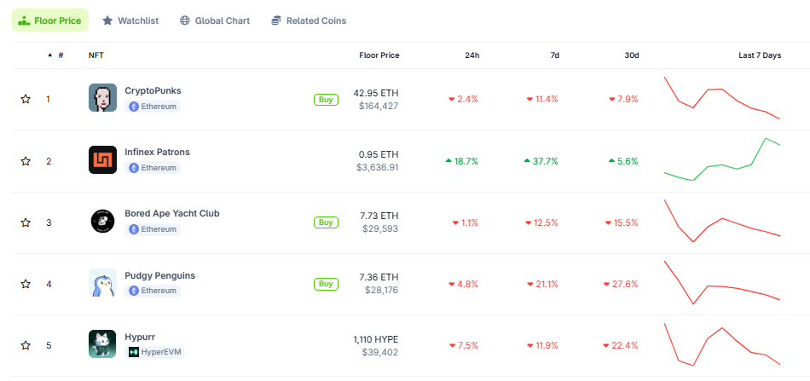Screen dimensions: 810x381
Task: Toggle the watchlist star for Hypurr
Action: point(26,345)
